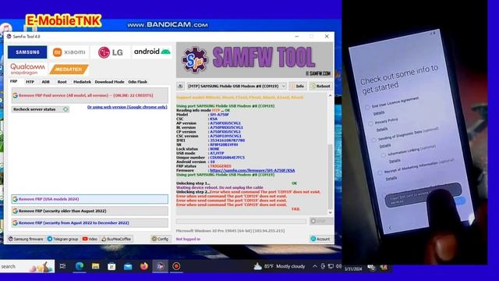499x281 pixels.
Task: Open the LG brand section
Action: click(110, 52)
